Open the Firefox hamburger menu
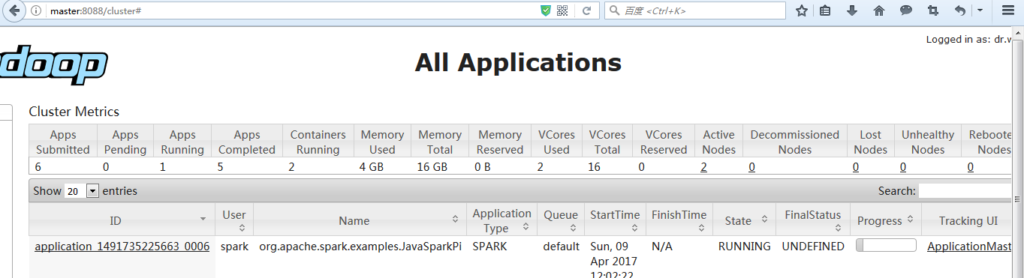The width and height of the screenshot is (1024, 278). tap(1008, 10)
